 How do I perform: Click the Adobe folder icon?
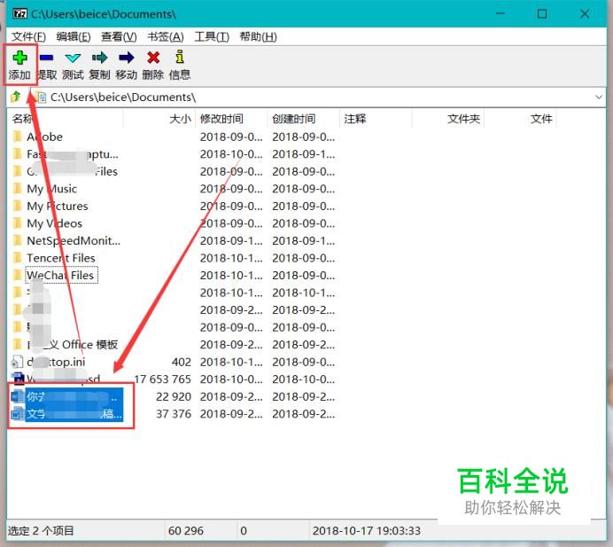pyautogui.click(x=18, y=137)
